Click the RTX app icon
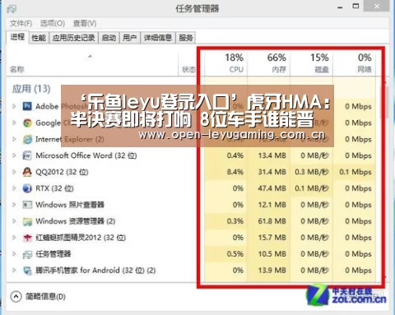The image size is (395, 315). pyautogui.click(x=27, y=188)
